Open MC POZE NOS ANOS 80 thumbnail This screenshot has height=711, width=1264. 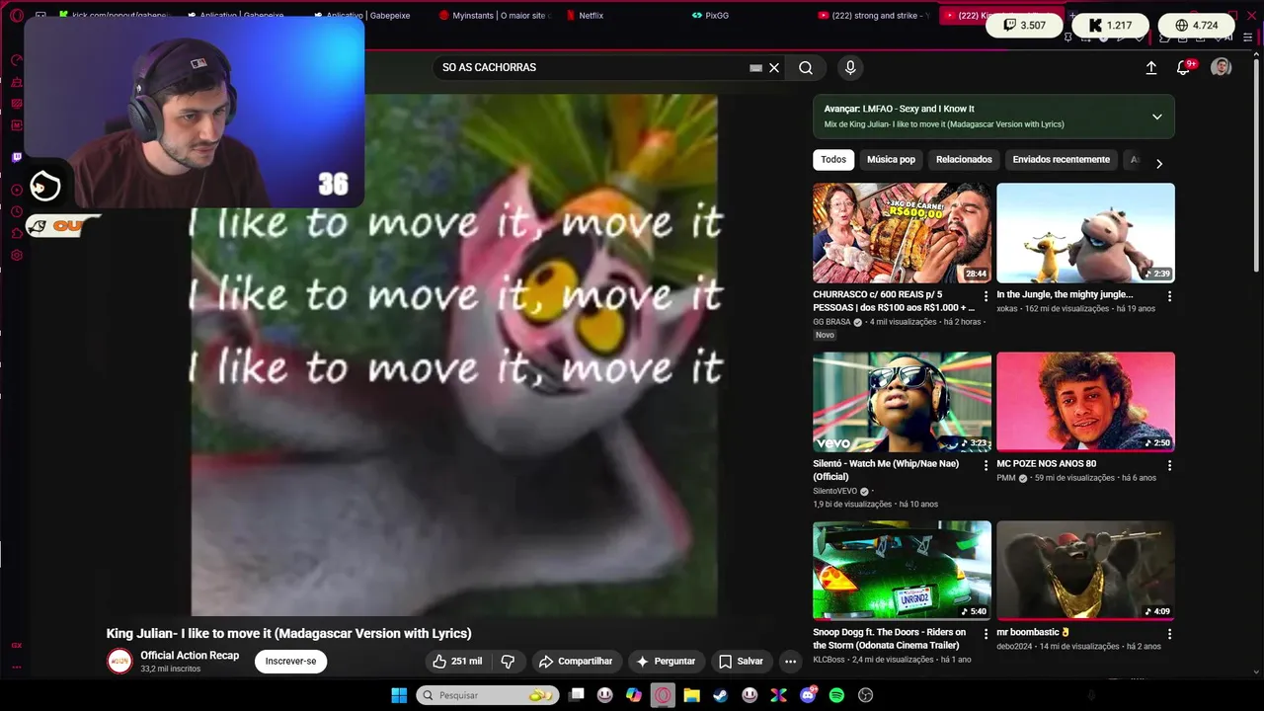click(x=1085, y=402)
